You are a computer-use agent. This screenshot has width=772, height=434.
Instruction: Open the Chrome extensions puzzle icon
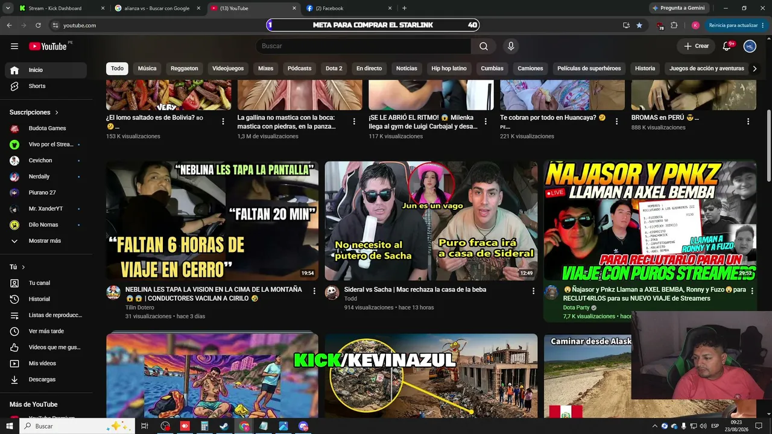coord(674,25)
